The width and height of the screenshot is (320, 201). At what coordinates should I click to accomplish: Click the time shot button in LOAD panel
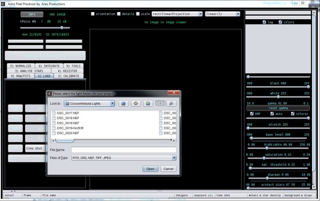point(35,148)
